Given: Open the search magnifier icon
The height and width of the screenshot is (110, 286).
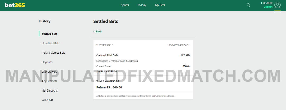Looking at the screenshot, I should click(x=248, y=5).
